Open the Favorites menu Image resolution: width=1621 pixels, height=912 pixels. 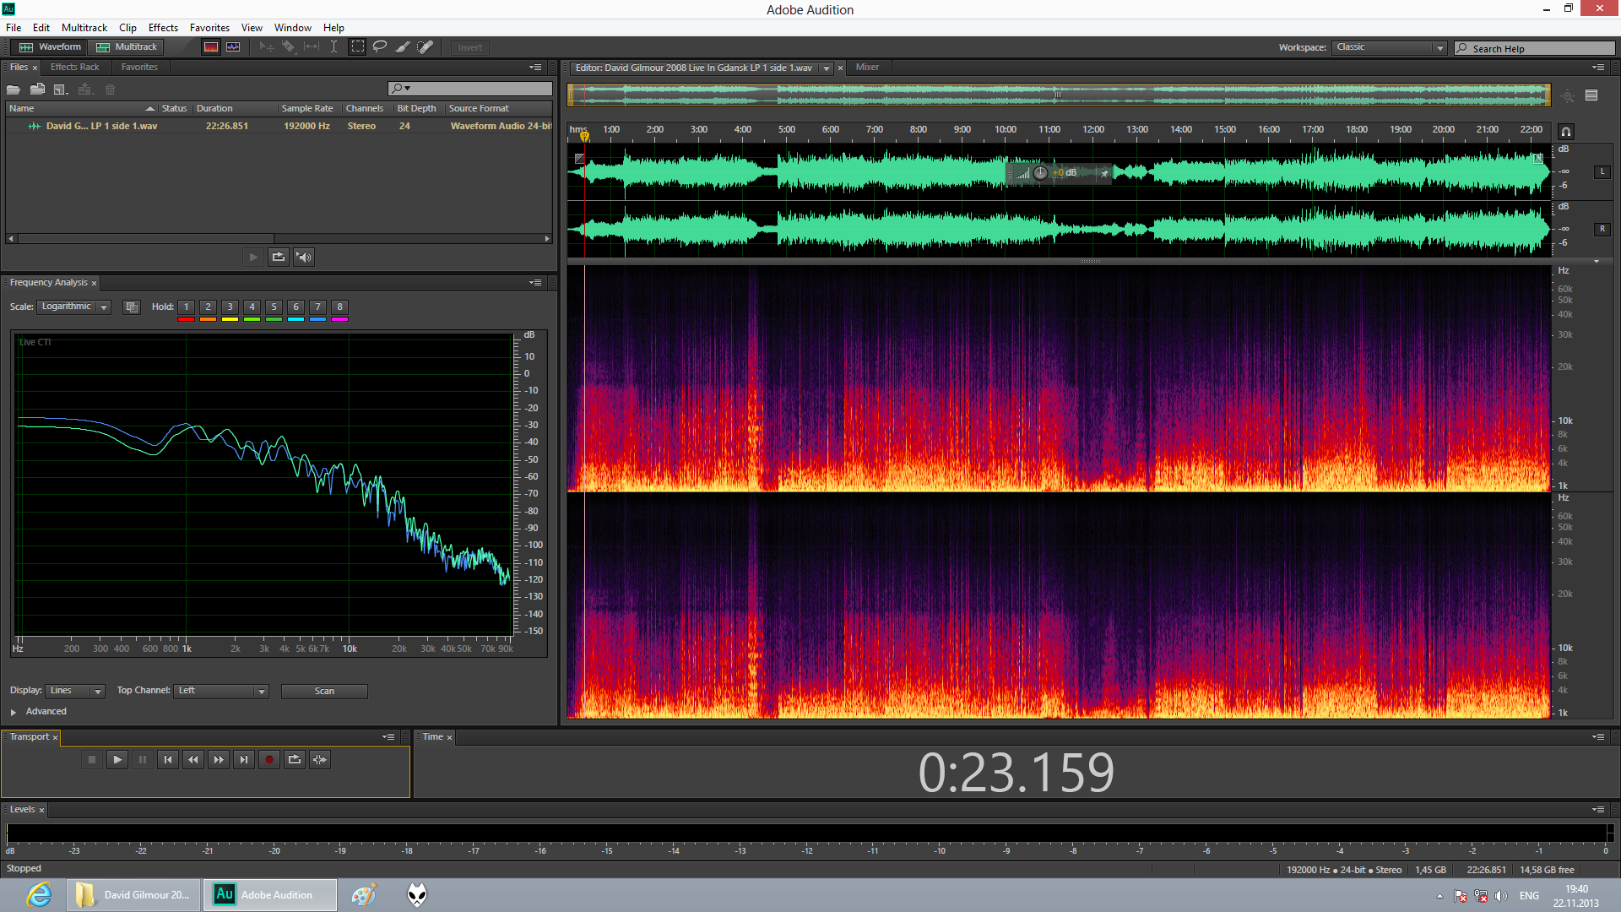[209, 28]
